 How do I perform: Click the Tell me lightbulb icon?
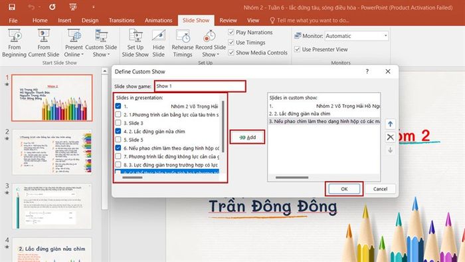(x=272, y=20)
